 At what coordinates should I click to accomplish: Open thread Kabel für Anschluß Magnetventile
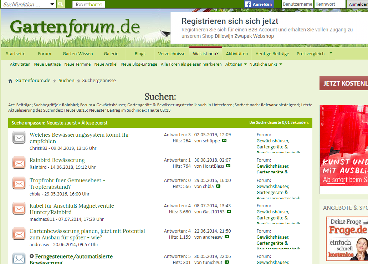point(72,209)
